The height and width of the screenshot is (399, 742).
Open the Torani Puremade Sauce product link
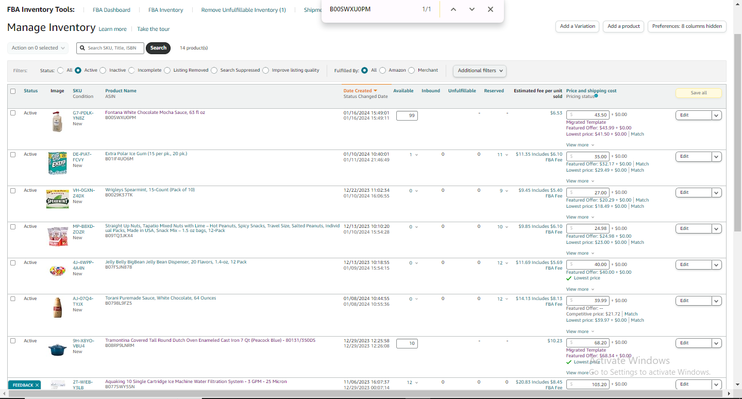[x=161, y=298]
